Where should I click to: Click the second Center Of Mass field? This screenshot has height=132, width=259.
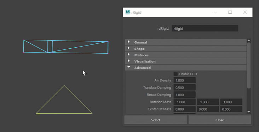click(208, 109)
